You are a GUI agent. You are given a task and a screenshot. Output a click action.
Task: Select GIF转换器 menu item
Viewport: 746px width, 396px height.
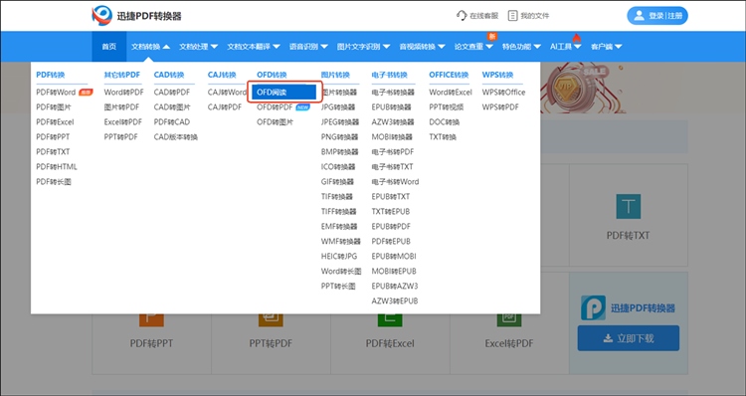click(337, 182)
